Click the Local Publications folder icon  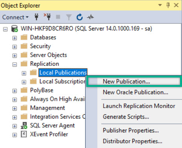[33, 72]
